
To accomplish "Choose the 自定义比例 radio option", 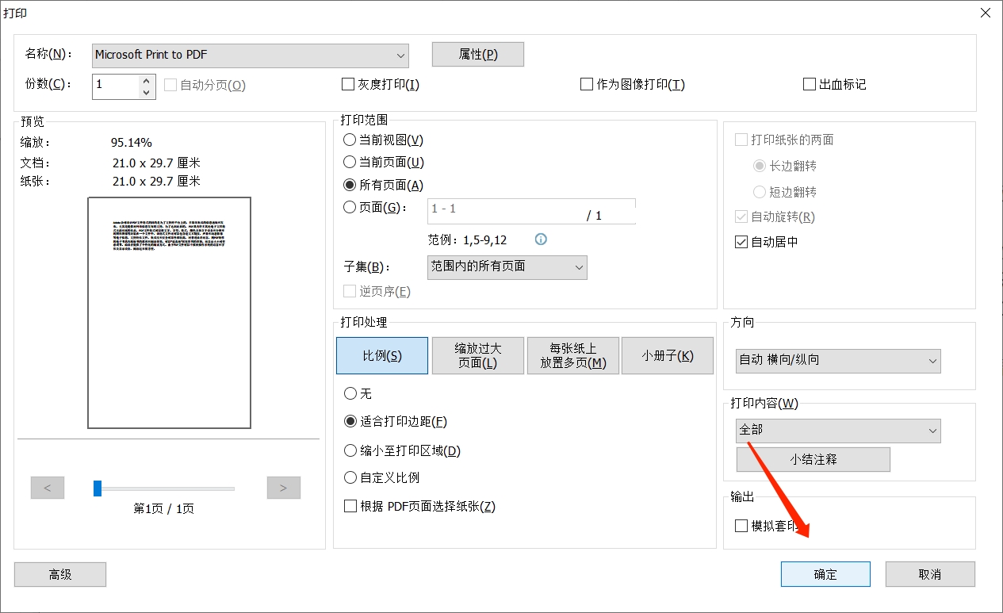I will coord(350,477).
